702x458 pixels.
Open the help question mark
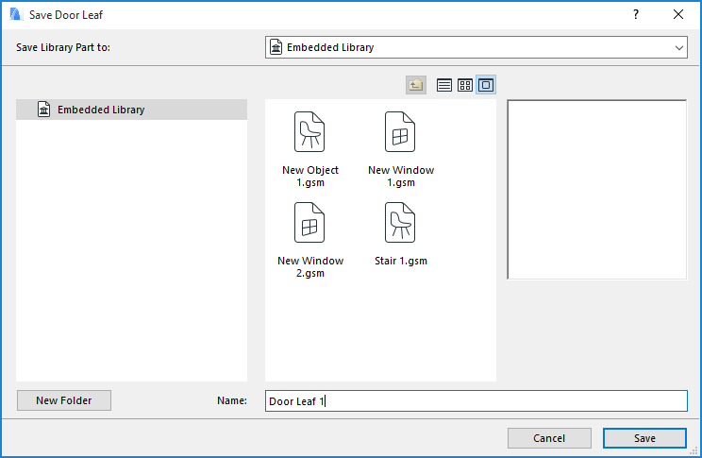click(x=636, y=14)
